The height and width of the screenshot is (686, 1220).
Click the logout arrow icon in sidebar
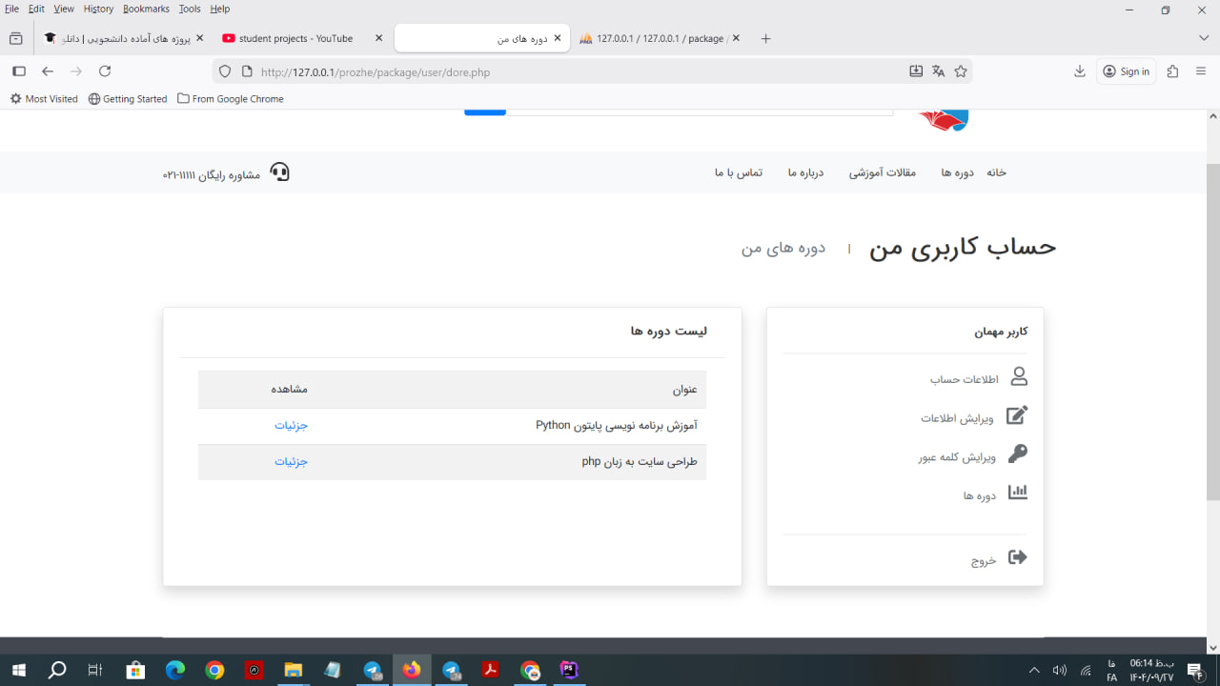pos(1017,558)
